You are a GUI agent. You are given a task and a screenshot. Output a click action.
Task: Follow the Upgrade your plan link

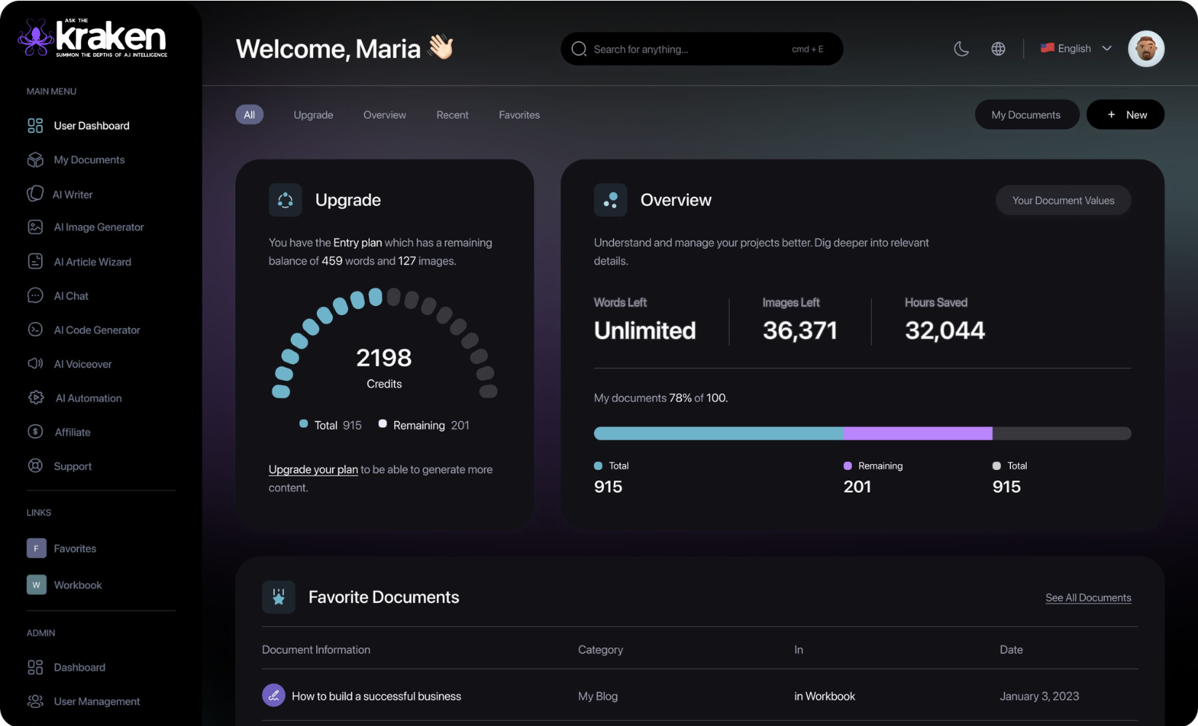pyautogui.click(x=313, y=470)
